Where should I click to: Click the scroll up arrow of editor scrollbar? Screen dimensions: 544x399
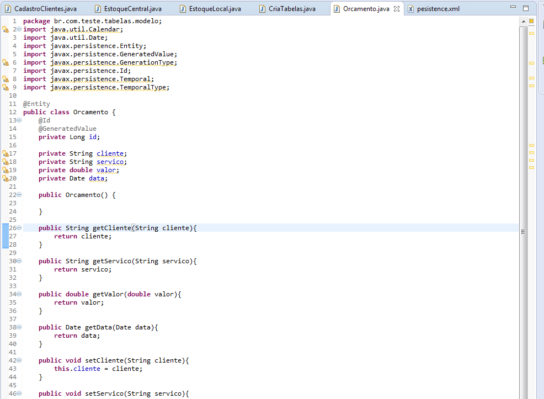tap(524, 22)
